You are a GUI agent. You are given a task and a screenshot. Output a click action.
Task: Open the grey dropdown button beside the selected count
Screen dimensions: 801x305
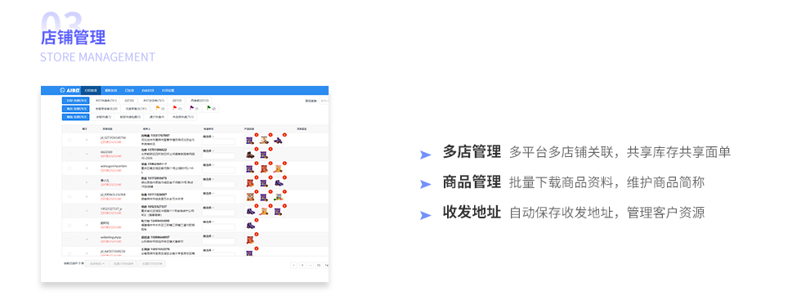pos(96,263)
